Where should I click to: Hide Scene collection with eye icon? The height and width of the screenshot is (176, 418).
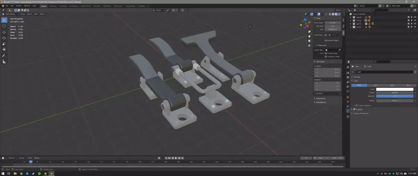coord(415,21)
